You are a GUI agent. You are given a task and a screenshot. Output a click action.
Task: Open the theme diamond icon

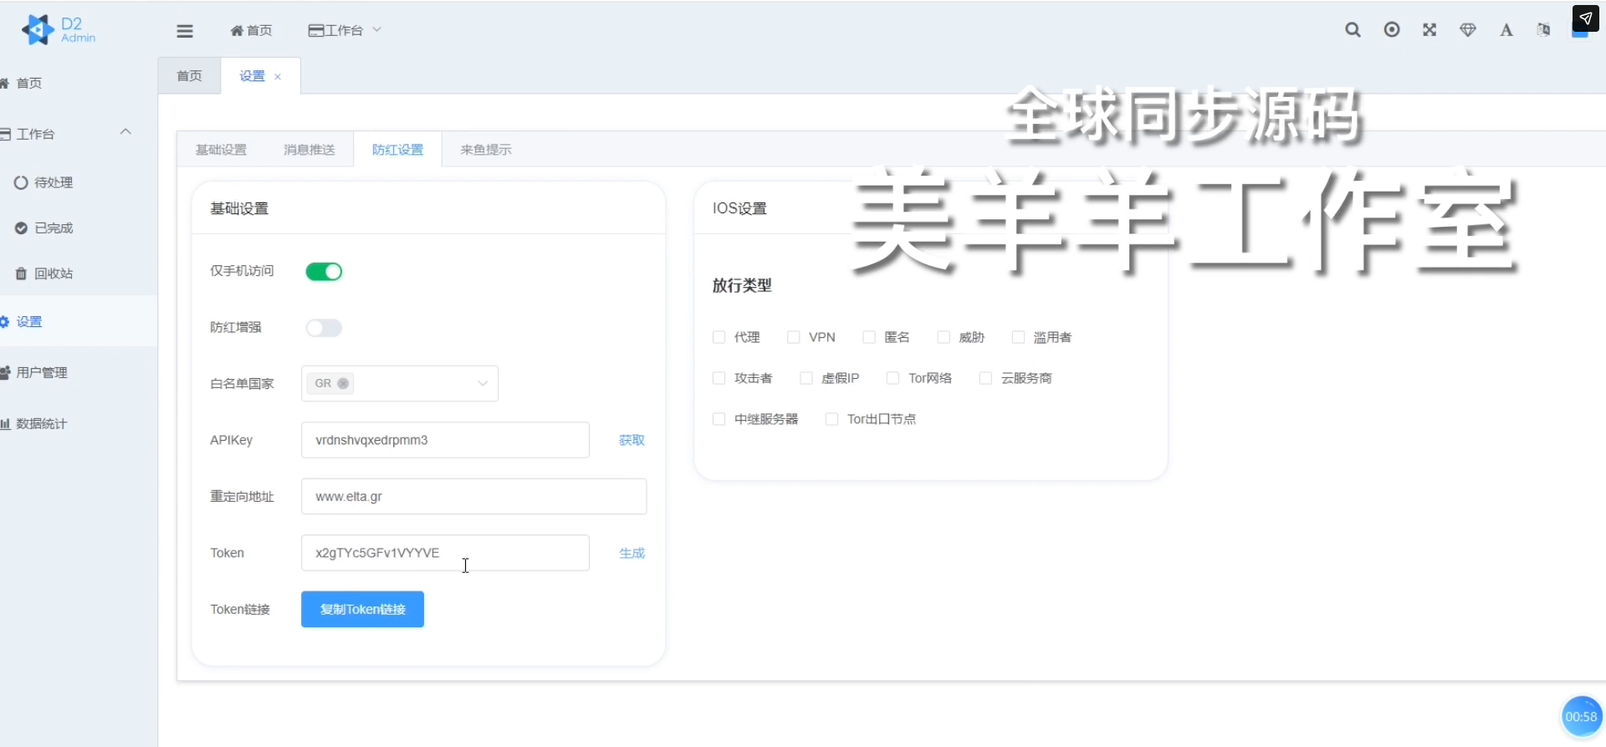(x=1468, y=30)
